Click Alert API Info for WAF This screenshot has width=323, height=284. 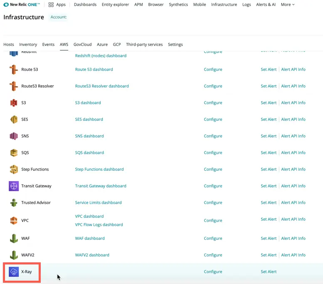point(293,238)
